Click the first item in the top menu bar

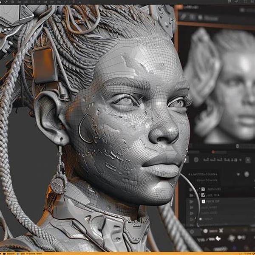click(x=3, y=2)
